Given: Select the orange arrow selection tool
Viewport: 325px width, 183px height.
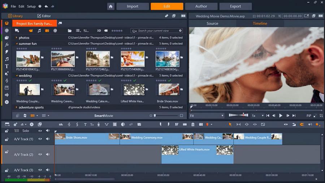Looking at the screenshot, I should pyautogui.click(x=230, y=124).
